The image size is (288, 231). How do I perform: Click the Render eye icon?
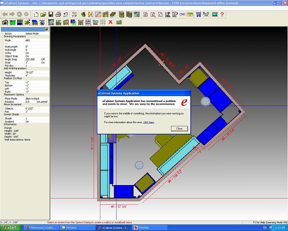42,22
